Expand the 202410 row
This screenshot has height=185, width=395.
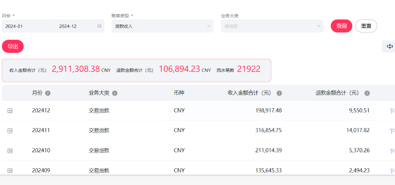(10, 151)
